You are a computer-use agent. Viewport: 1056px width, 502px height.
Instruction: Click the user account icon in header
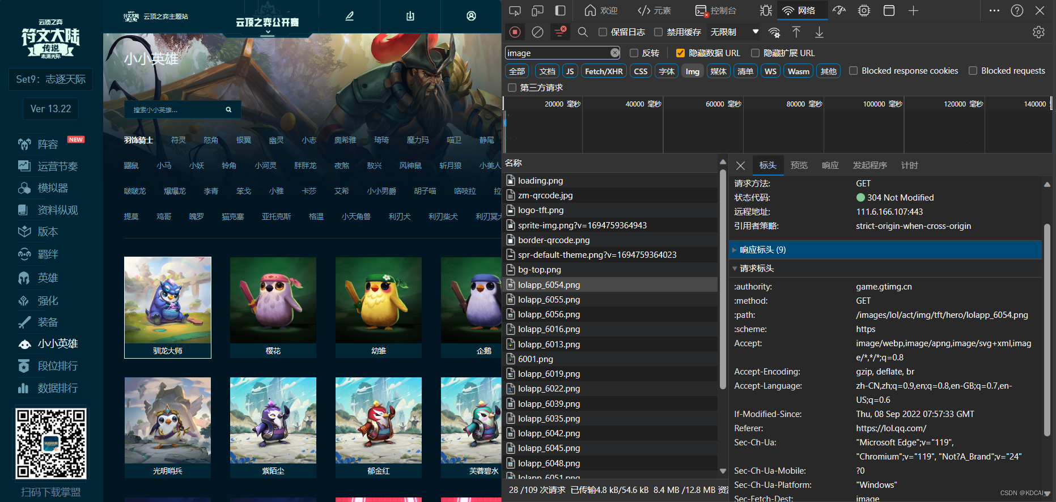point(471,16)
